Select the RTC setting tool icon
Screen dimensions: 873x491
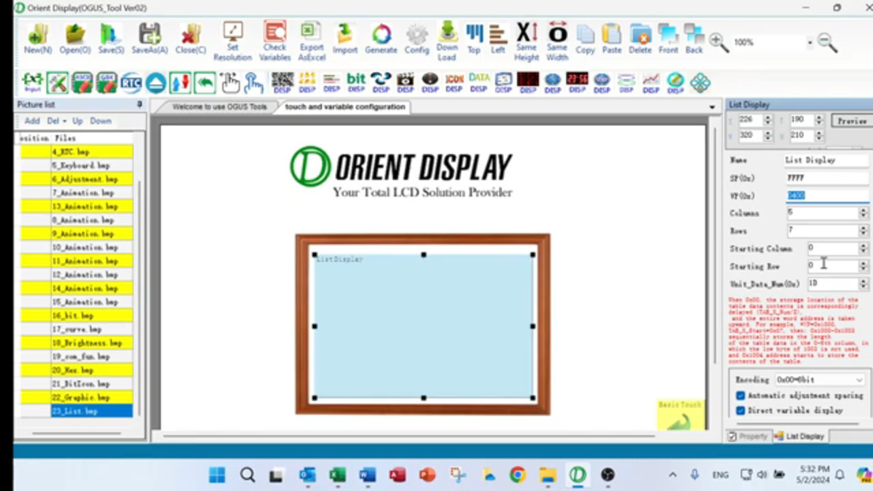click(x=131, y=83)
